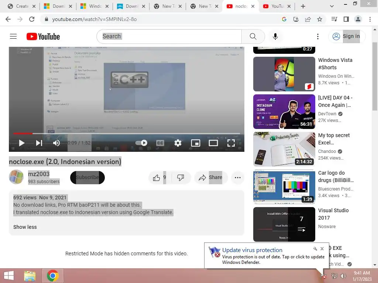Open the mz2003 channel name link
This screenshot has height=283, width=378.
[39, 174]
